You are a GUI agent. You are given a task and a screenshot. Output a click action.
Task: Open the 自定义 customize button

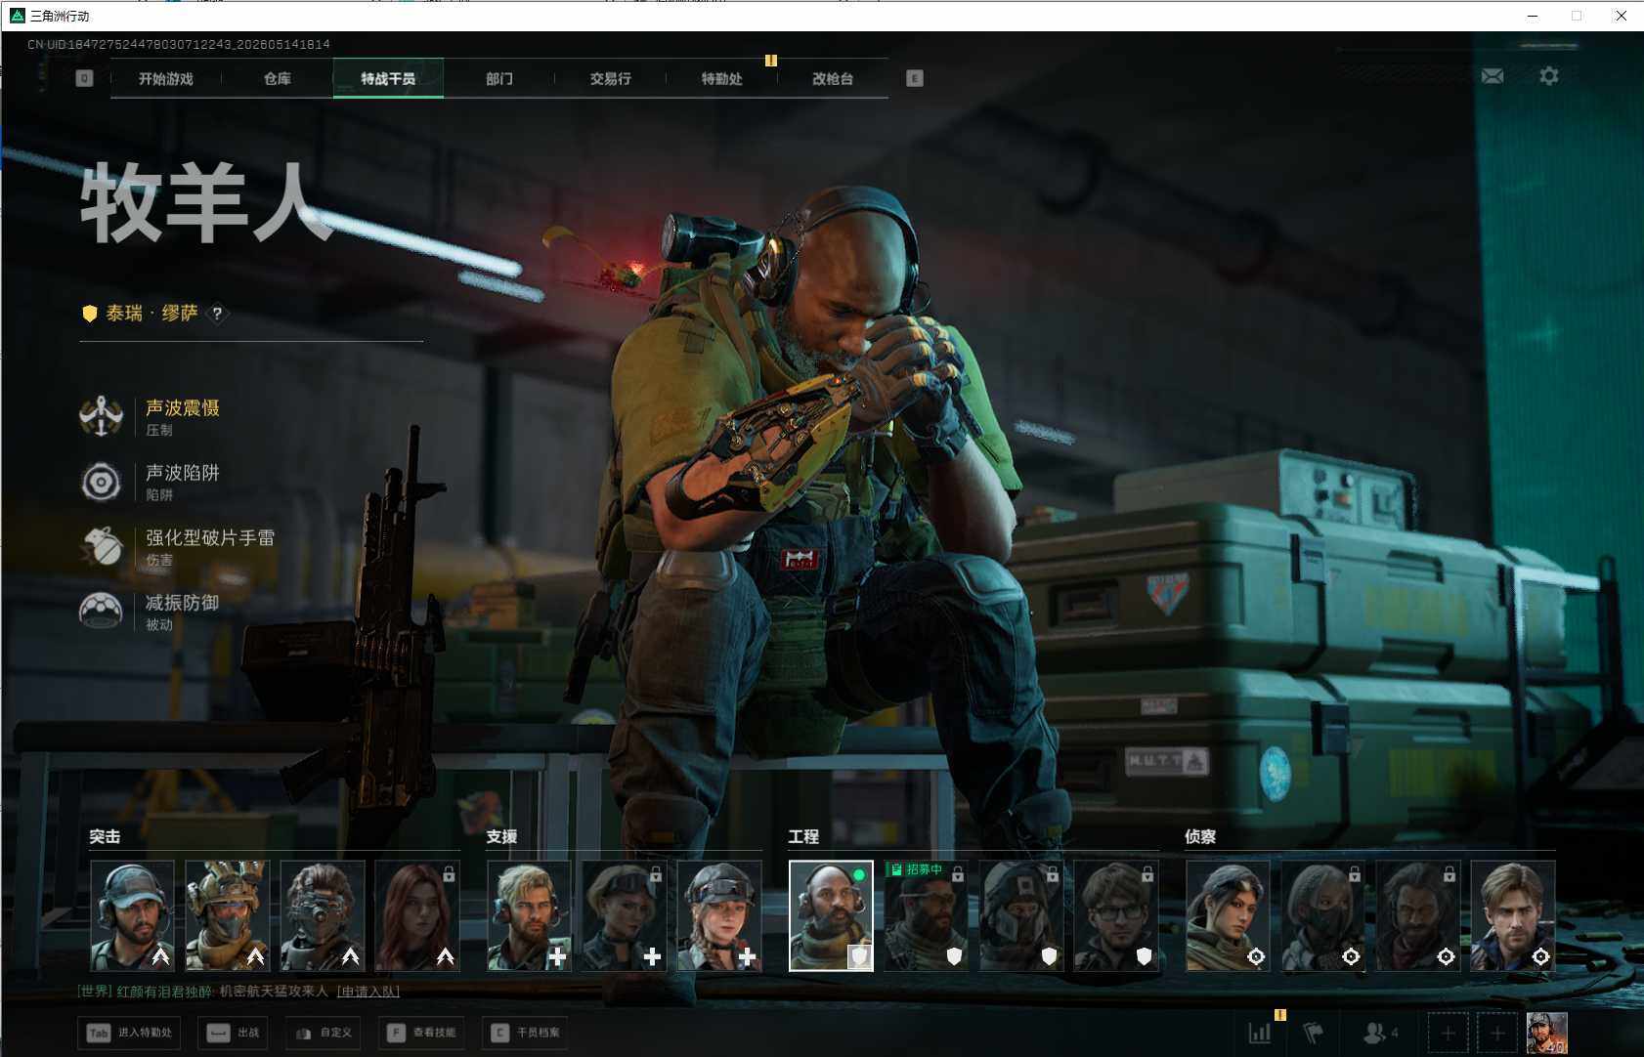tap(324, 1033)
